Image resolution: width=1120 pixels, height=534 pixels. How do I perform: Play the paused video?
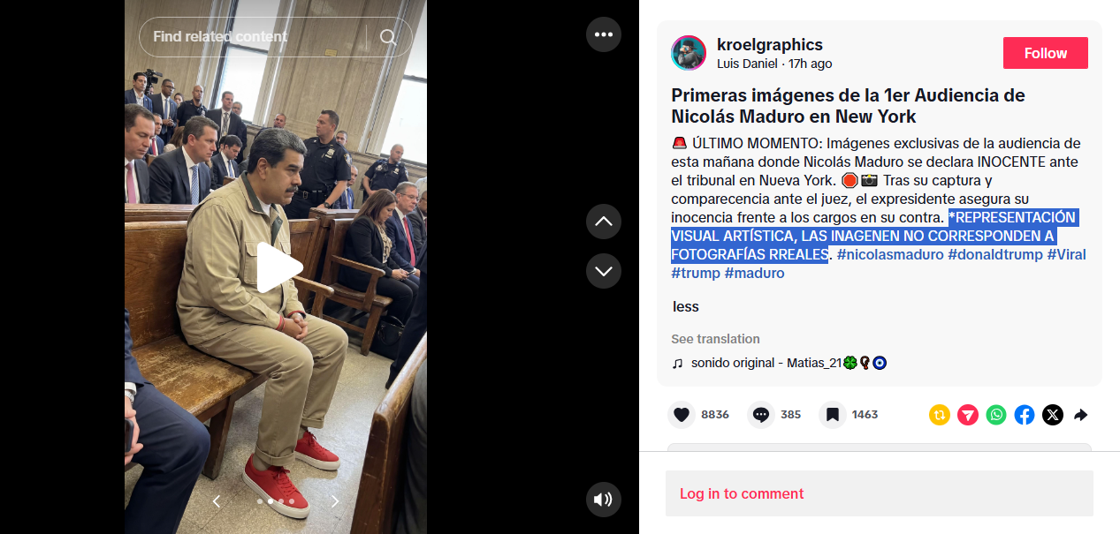point(279,267)
